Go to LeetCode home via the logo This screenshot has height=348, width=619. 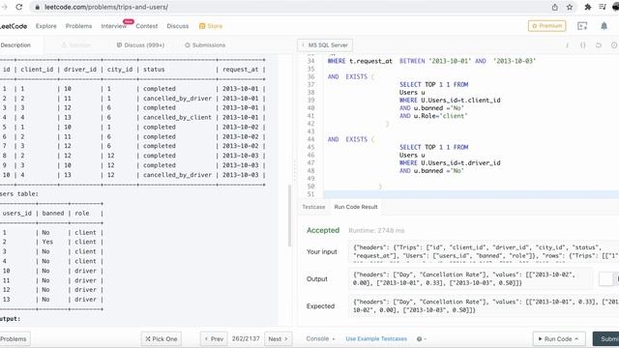[x=14, y=26]
